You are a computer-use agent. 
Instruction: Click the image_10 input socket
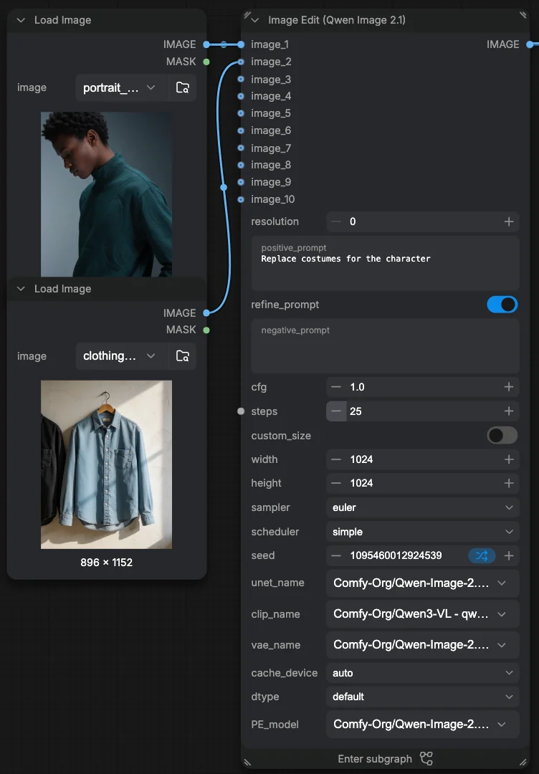[241, 199]
